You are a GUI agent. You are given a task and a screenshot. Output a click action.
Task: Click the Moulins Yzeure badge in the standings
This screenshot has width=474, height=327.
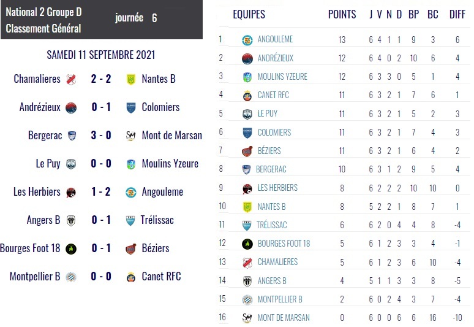(247, 77)
